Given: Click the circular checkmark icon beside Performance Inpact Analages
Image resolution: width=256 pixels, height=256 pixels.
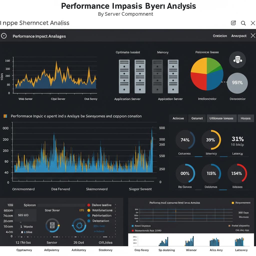Looking at the screenshot, I should click(4, 36).
